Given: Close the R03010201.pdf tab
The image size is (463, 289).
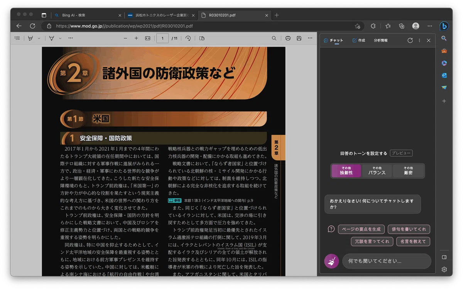Looking at the screenshot, I should 266,15.
